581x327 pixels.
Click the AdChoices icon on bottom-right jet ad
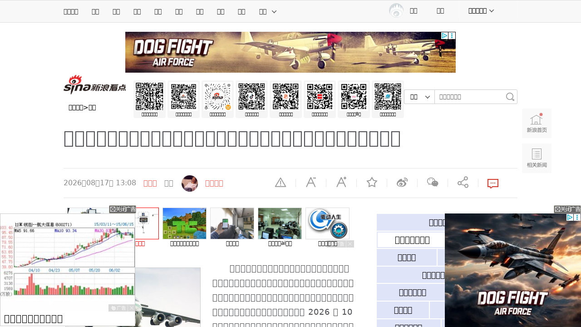570,218
